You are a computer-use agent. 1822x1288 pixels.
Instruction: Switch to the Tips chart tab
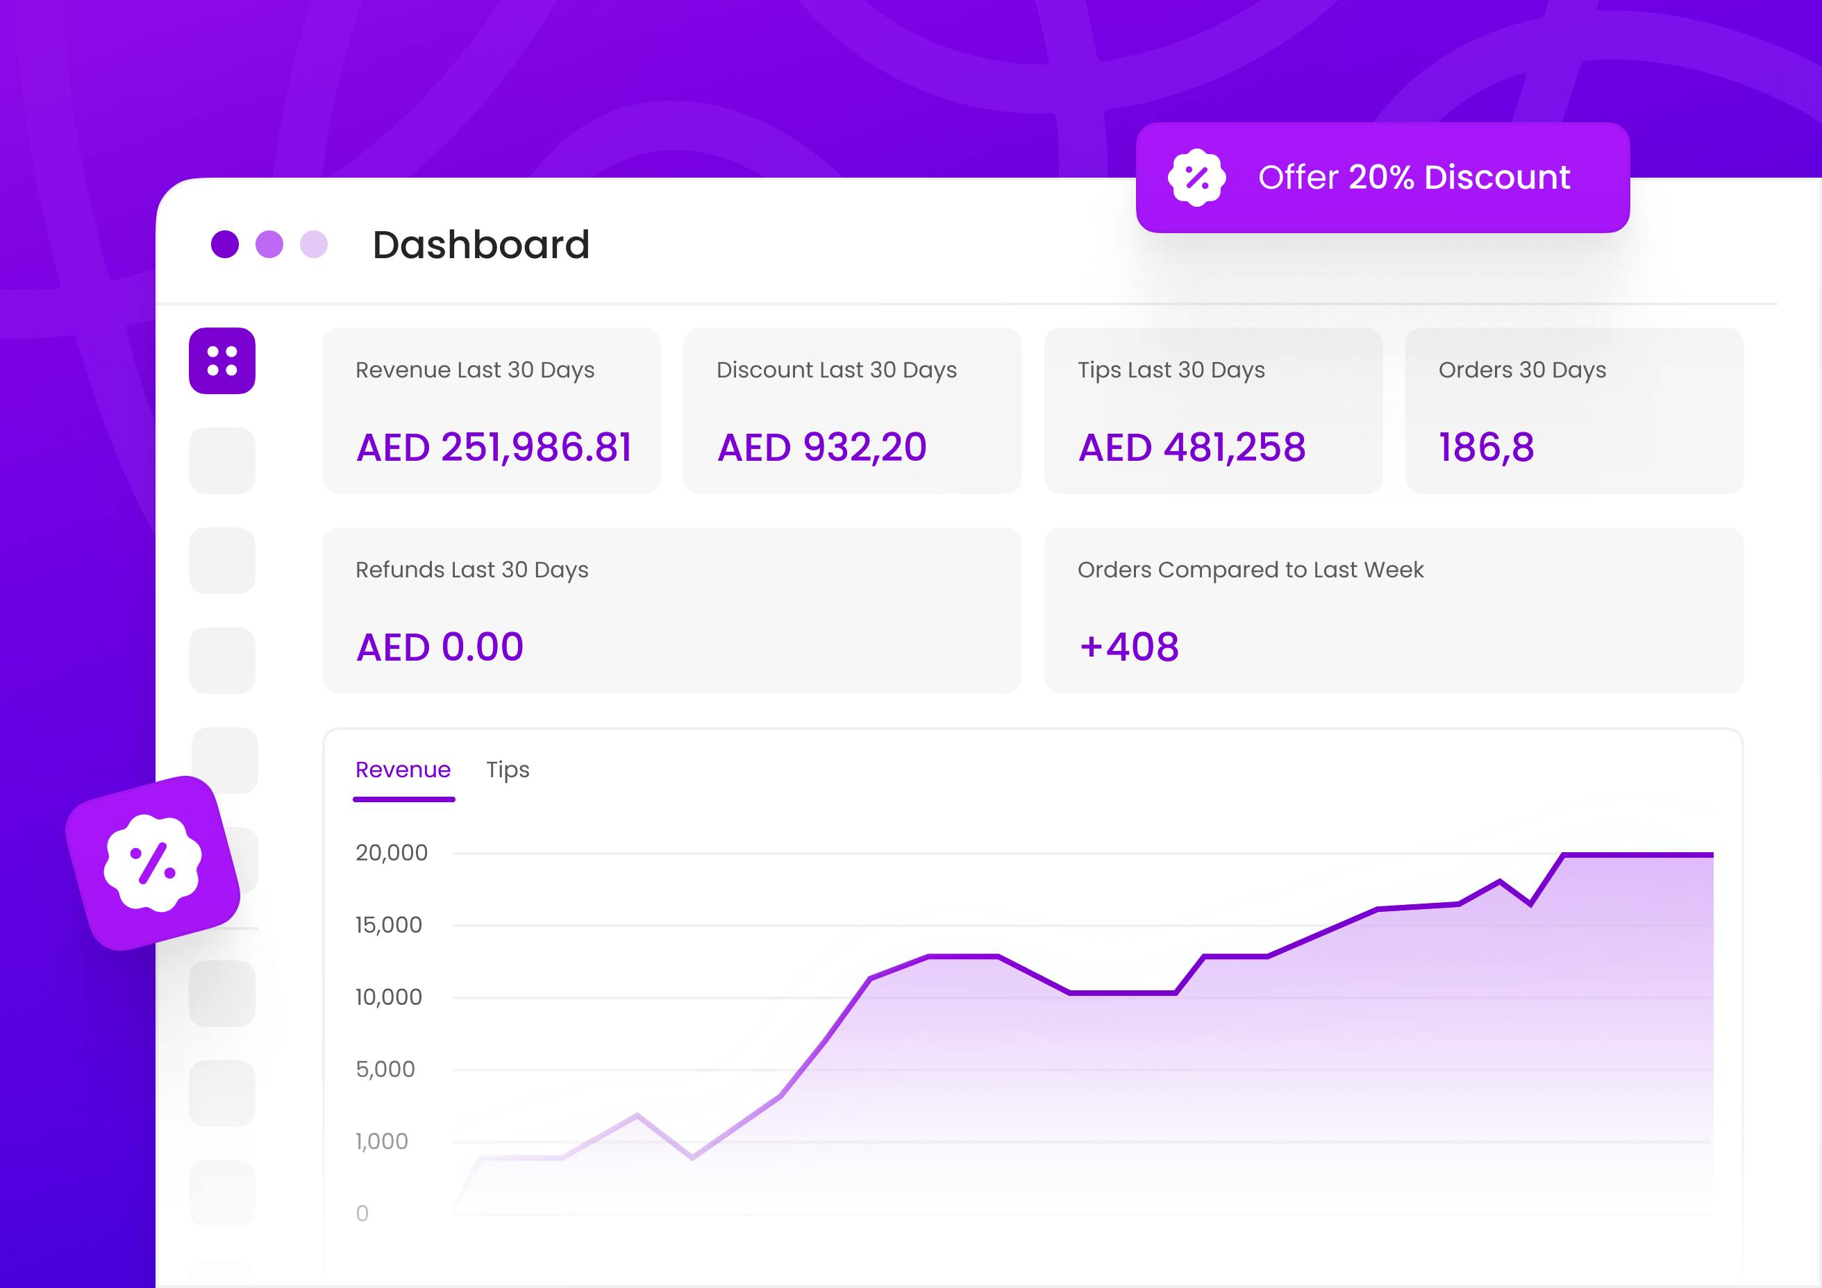508,770
